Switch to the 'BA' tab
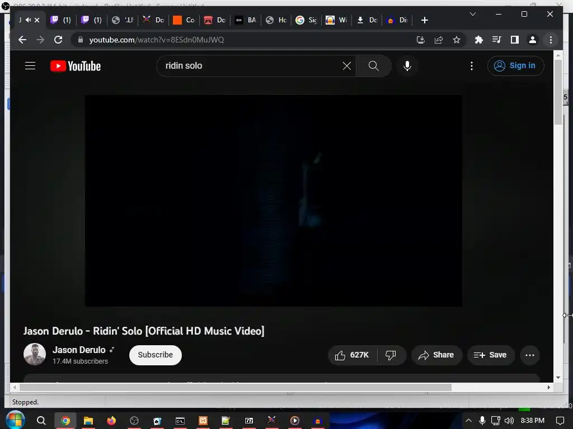The width and height of the screenshot is (573, 429). (246, 20)
